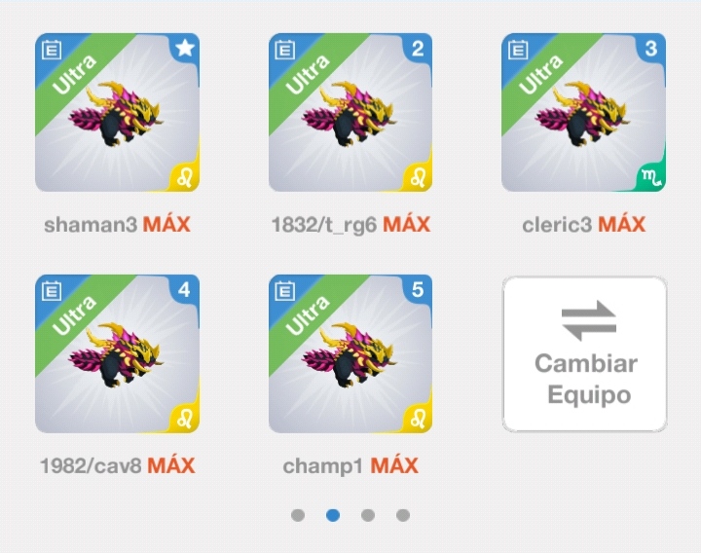Tap the number 3 slot badge

pos(651,49)
